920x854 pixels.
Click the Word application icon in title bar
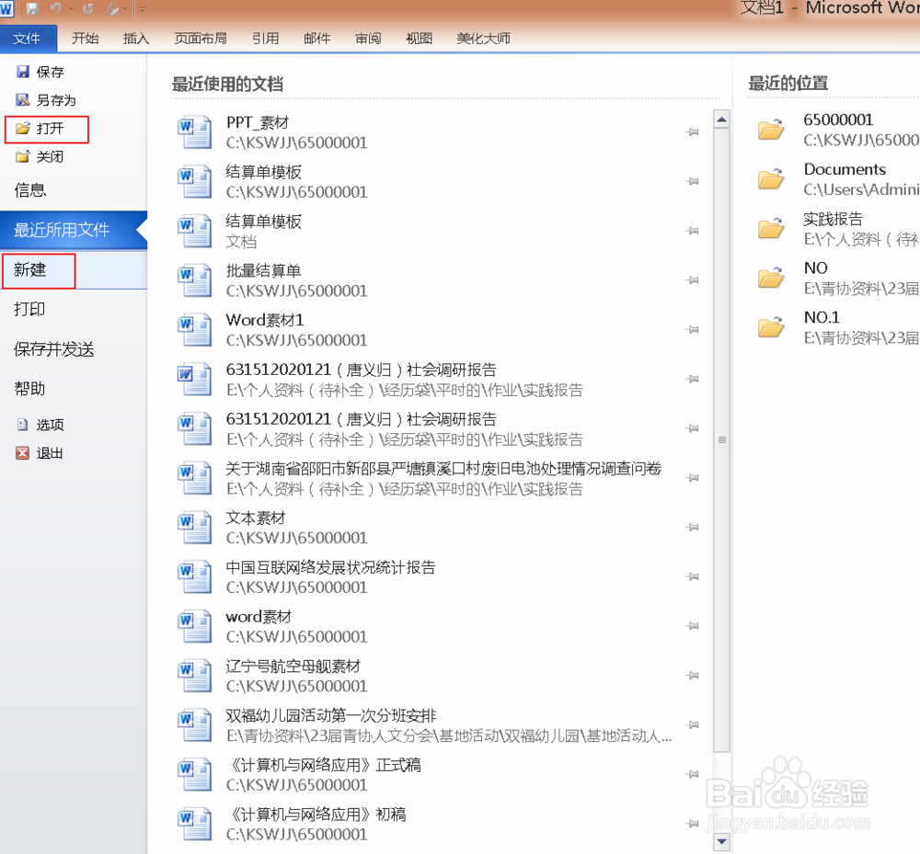pyautogui.click(x=6, y=9)
